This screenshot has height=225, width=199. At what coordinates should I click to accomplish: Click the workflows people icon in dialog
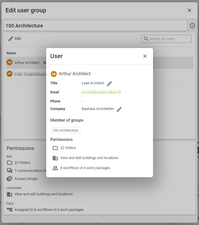click(55, 168)
